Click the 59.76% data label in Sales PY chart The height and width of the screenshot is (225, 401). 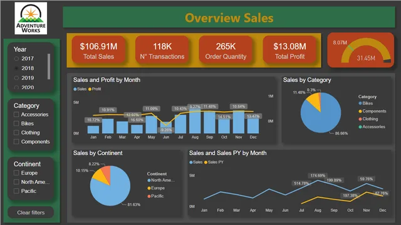pyautogui.click(x=367, y=179)
